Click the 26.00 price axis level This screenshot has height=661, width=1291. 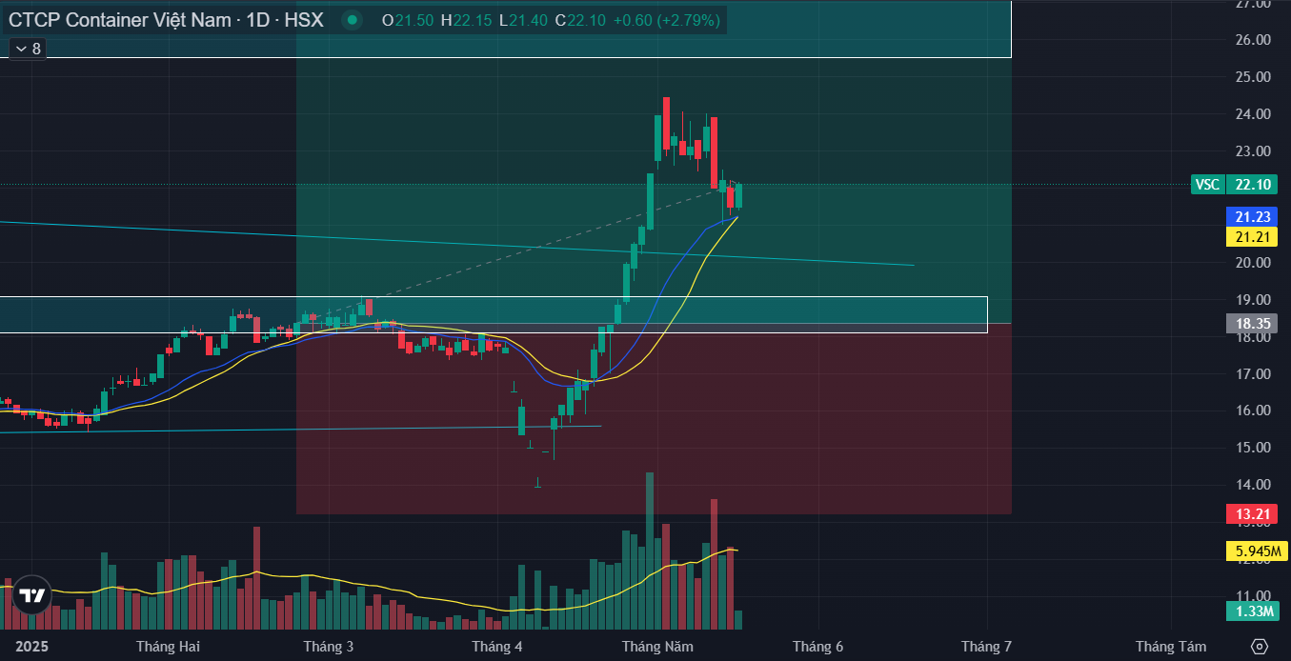(x=1253, y=40)
